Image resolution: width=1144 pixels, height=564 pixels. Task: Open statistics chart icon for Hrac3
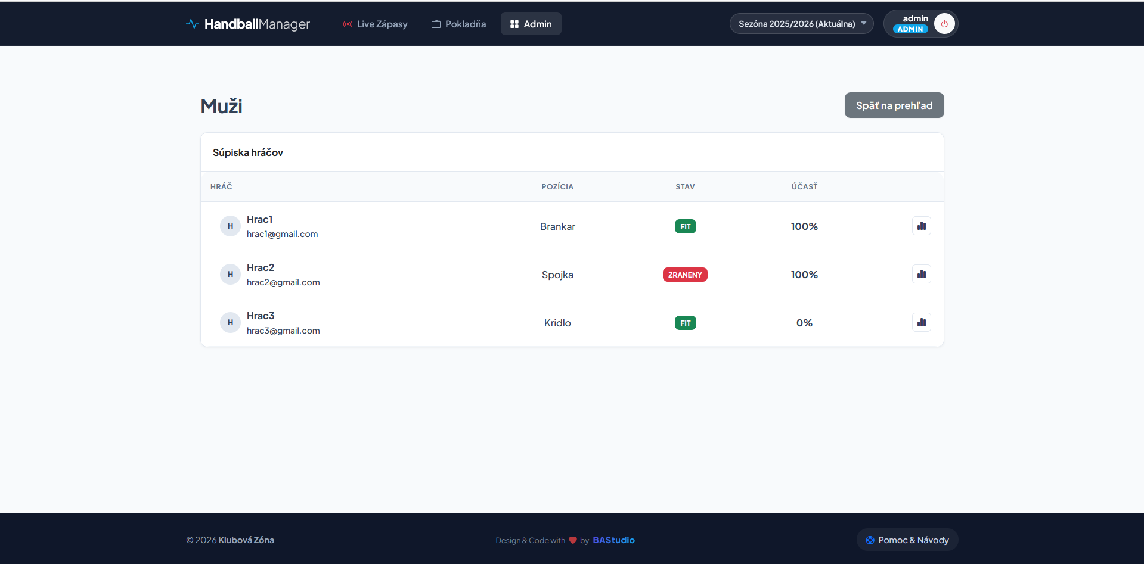pos(921,323)
